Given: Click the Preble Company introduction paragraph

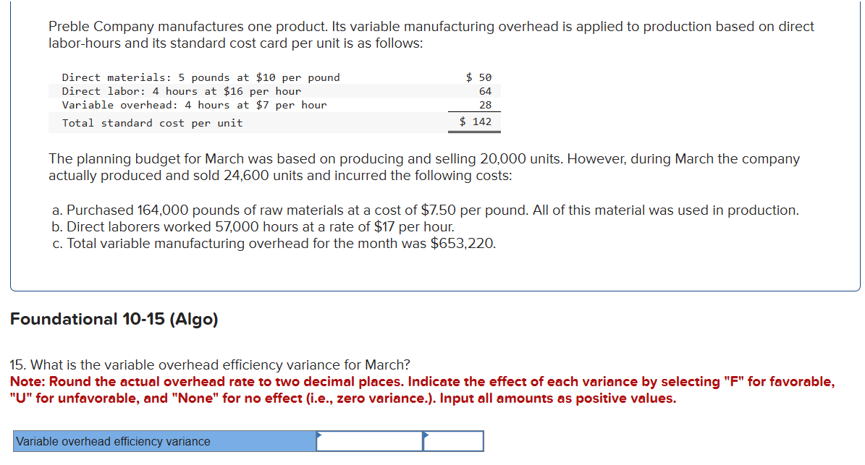Looking at the screenshot, I should [430, 34].
